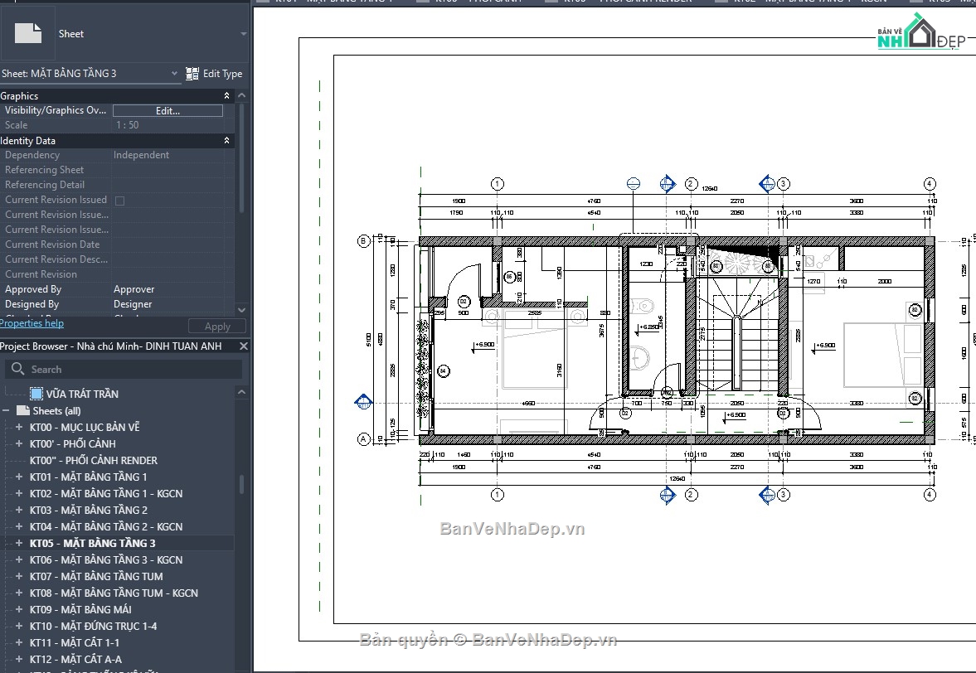The width and height of the screenshot is (976, 673).
Task: Click the top blue callout head left of grid 2
Action: point(633,183)
